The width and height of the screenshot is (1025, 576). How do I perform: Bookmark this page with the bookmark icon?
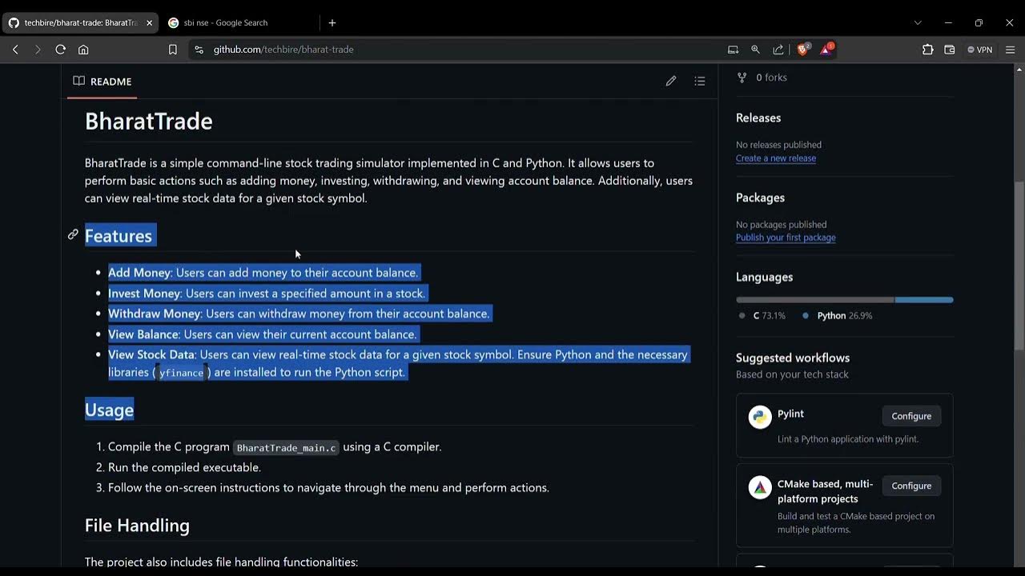[x=173, y=50]
